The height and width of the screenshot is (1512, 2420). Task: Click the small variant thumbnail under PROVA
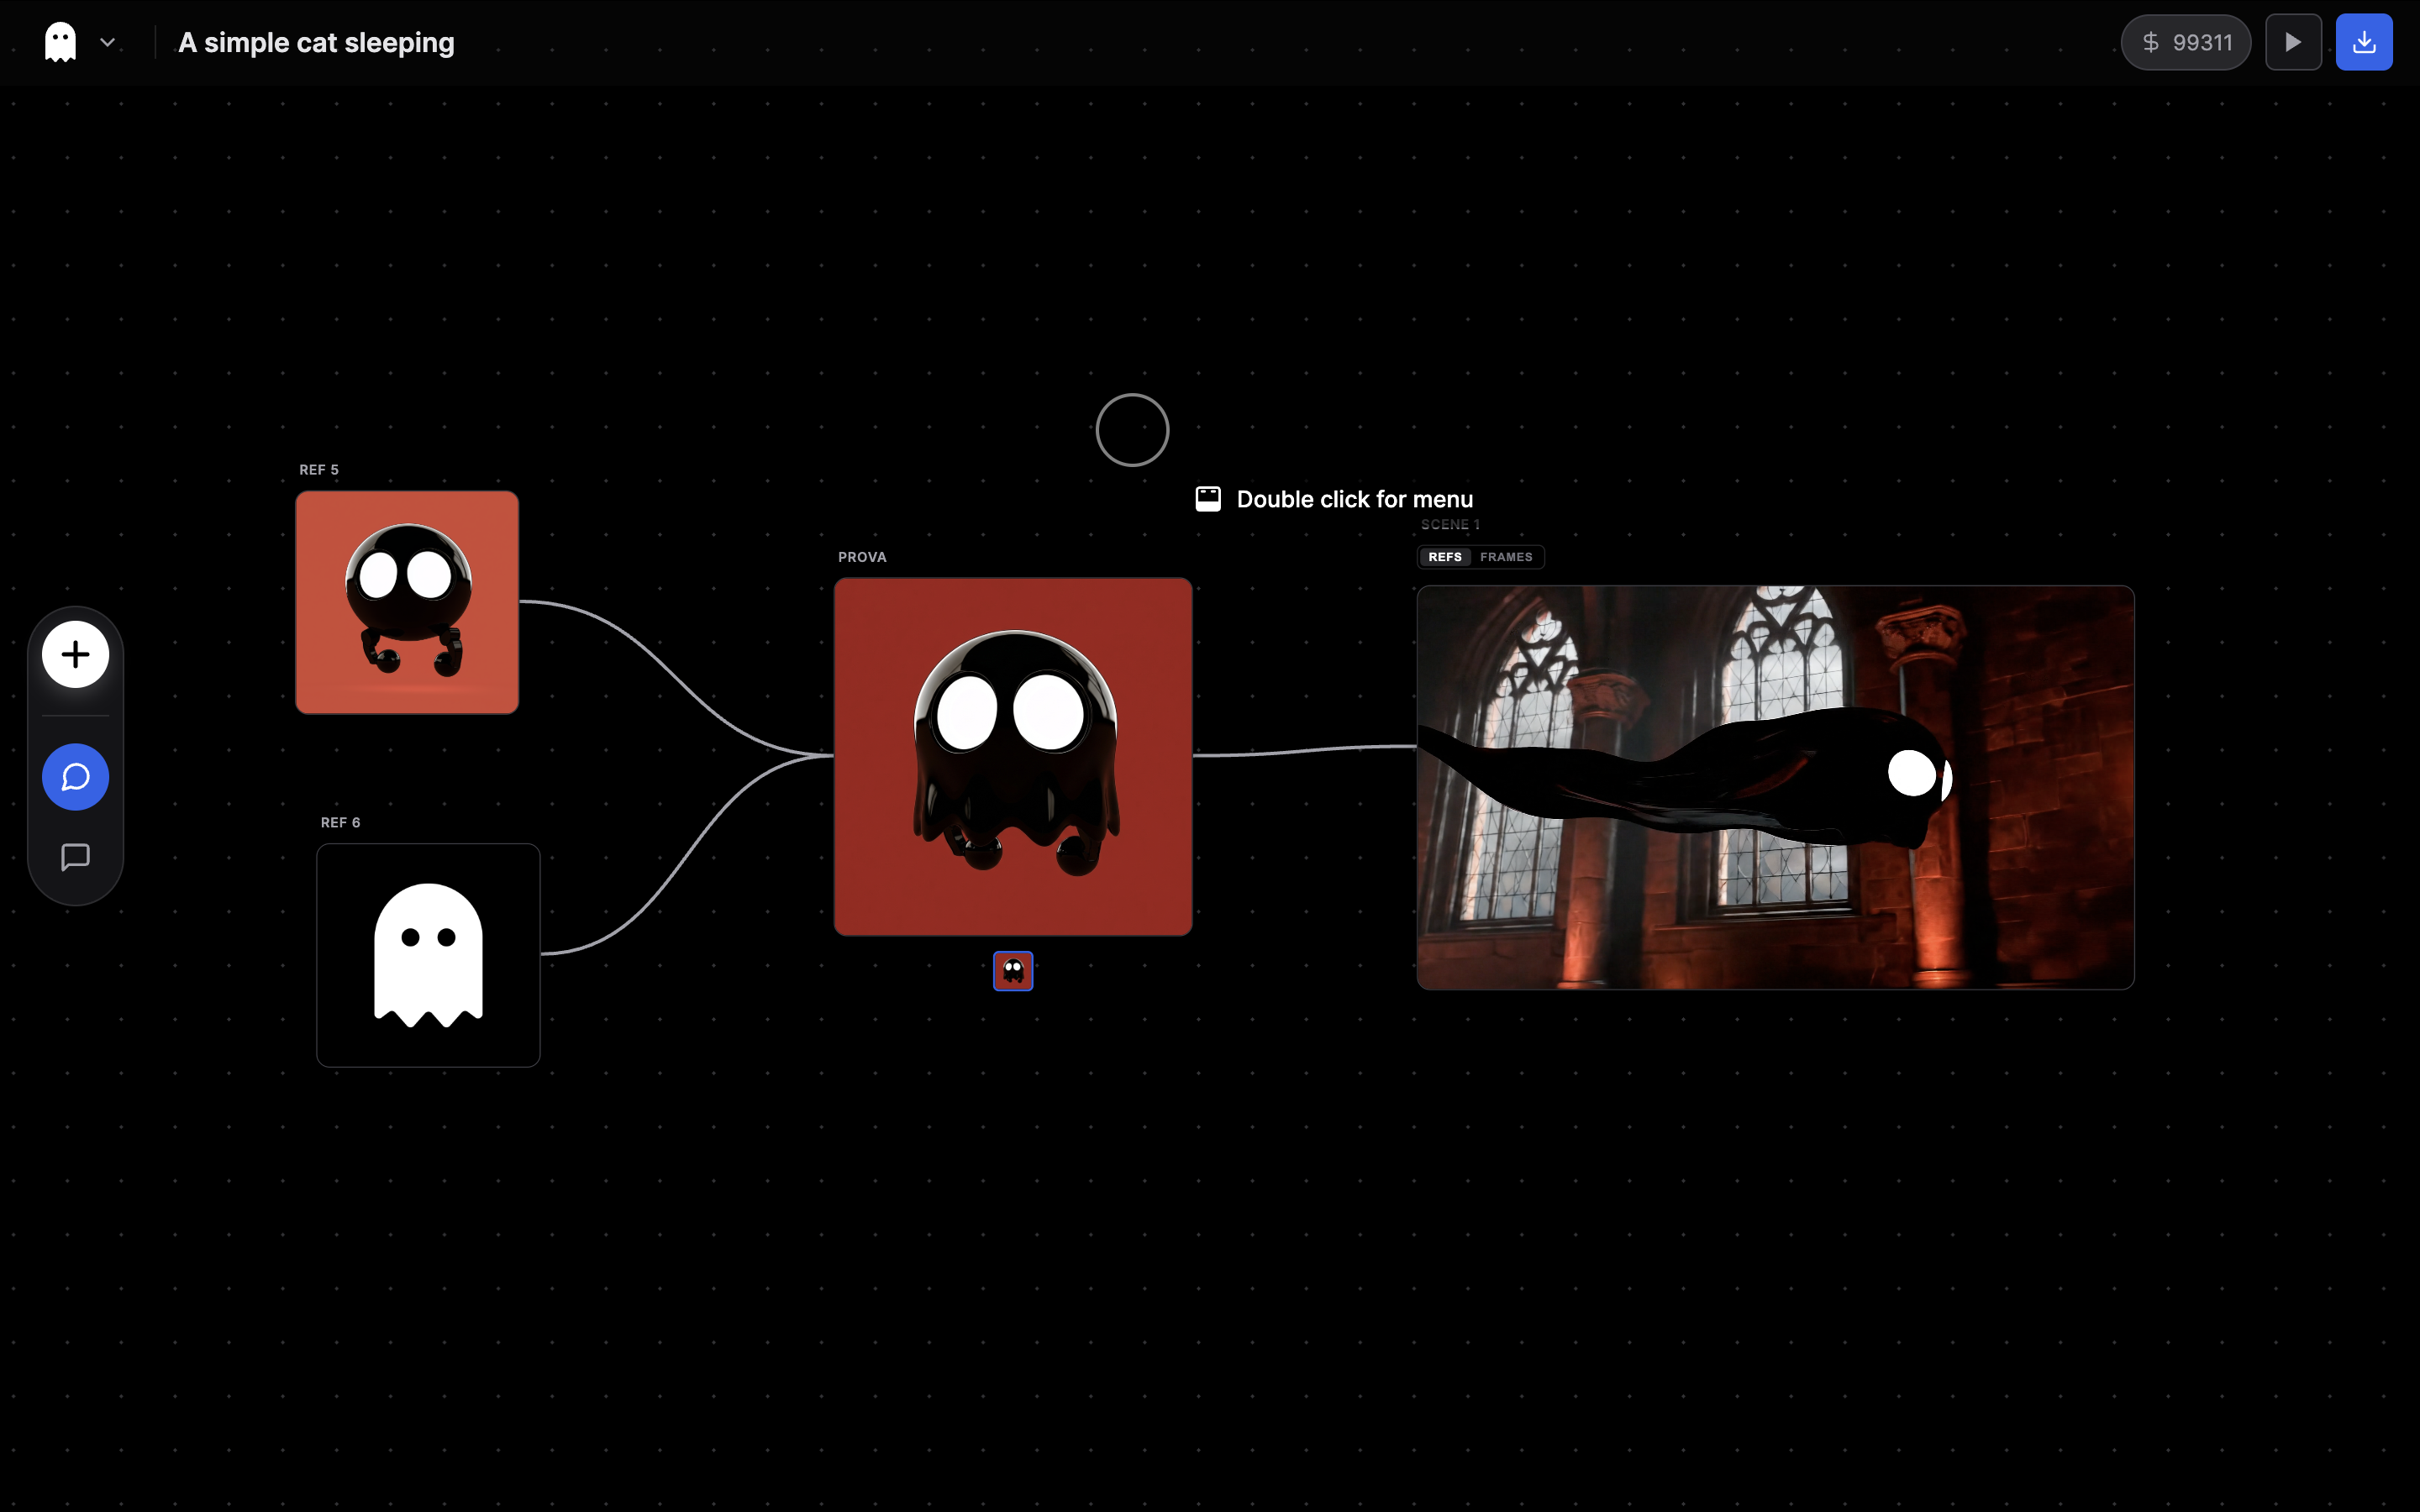[x=1013, y=970]
